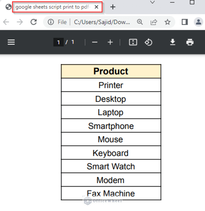Image resolution: width=205 pixels, height=211 pixels.
Task: Click the Keyboard row
Action: click(x=111, y=153)
